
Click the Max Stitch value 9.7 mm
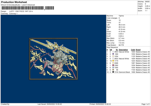pos(122,38)
